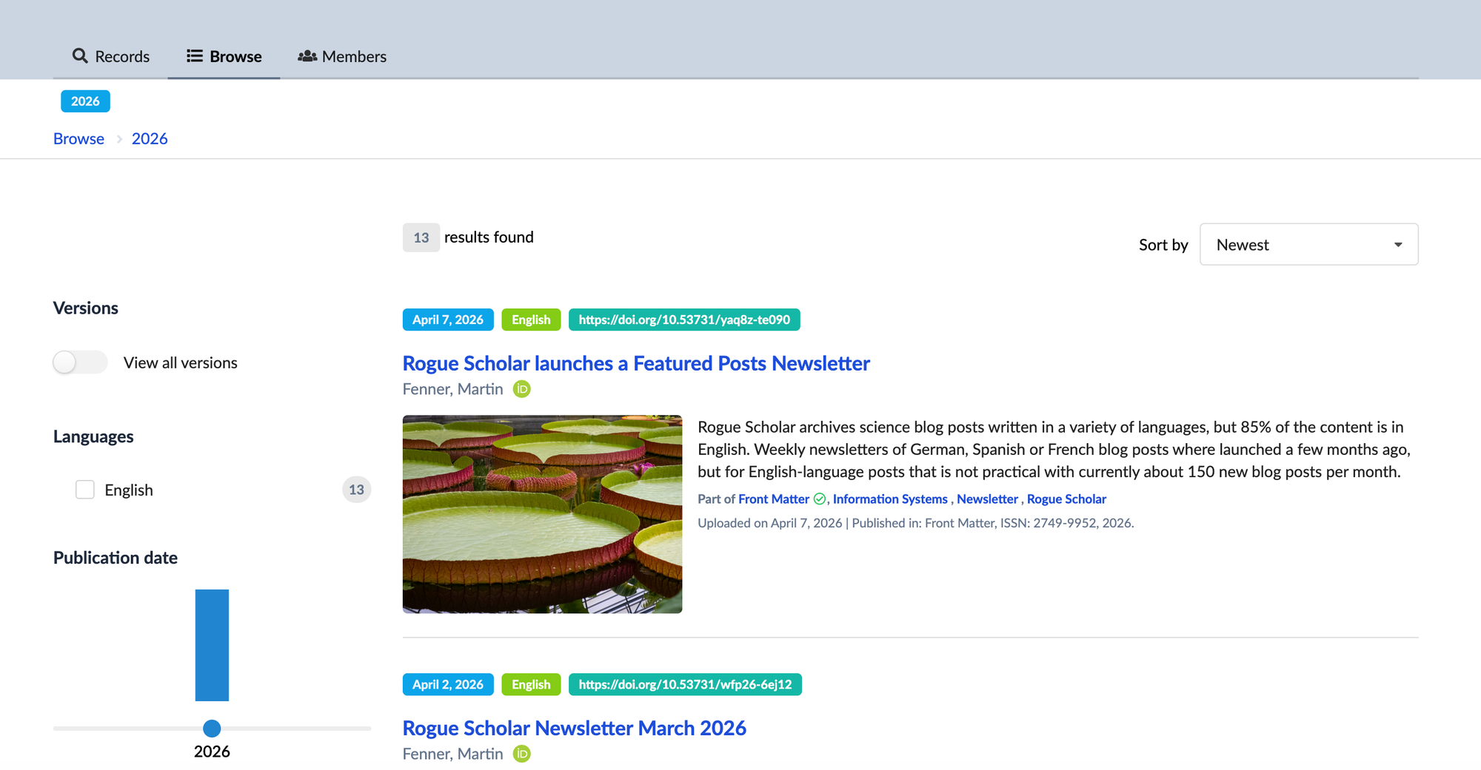Click the Publication date slider handle
1481x770 pixels.
212,729
